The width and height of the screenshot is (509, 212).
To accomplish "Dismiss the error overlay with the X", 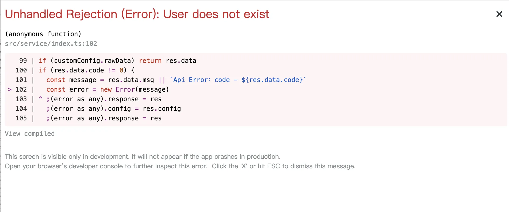I will click(499, 14).
